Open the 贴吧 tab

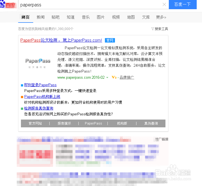pos(56,17)
